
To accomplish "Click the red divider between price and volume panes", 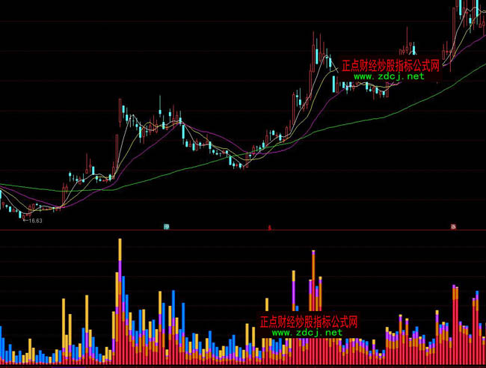I will 90,230.
